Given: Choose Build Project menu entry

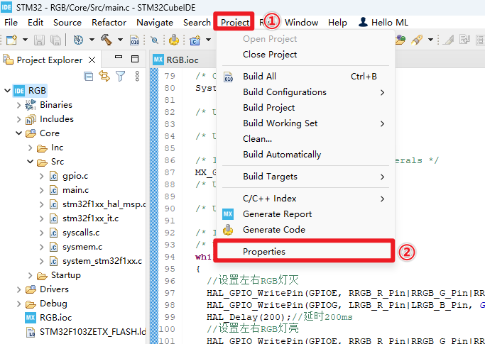Looking at the screenshot, I should 305,108.
